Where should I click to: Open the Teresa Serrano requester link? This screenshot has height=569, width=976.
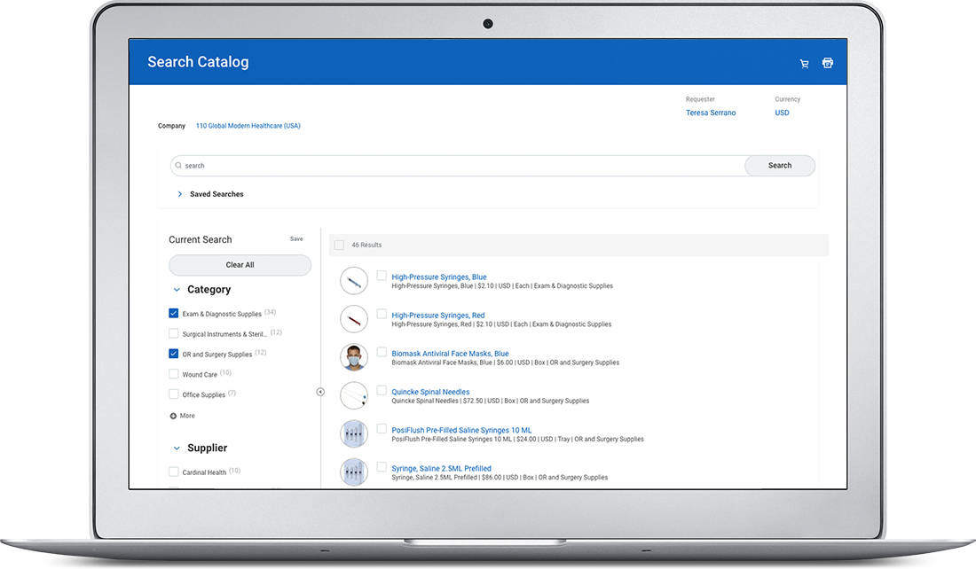[x=710, y=113]
